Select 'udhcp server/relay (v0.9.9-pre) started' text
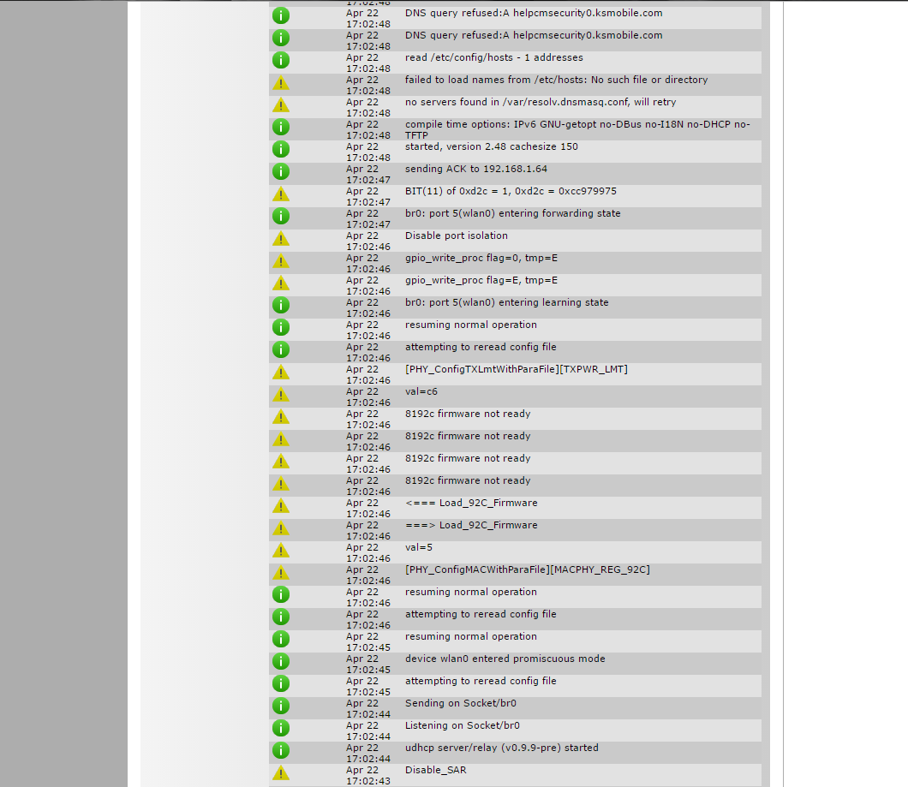The height and width of the screenshot is (787, 908). (x=501, y=748)
